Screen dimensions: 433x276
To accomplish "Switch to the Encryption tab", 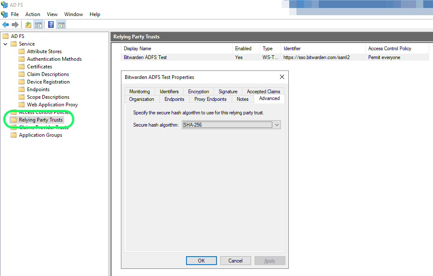I will pos(199,92).
